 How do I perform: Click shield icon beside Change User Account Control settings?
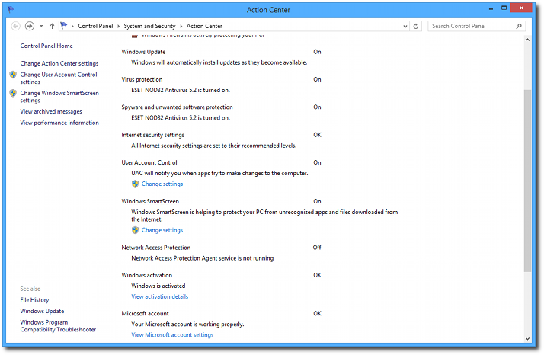(13, 75)
